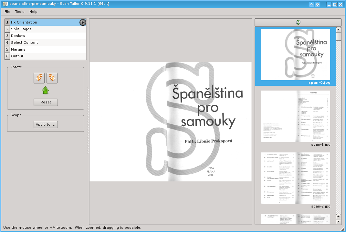Select the Output stage
Screen dimensions: 346x232
[x=46, y=56]
